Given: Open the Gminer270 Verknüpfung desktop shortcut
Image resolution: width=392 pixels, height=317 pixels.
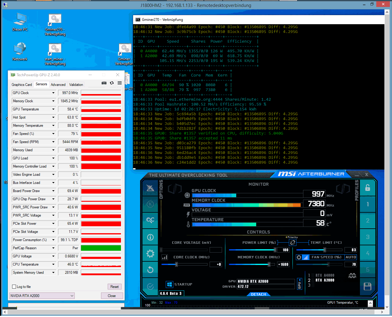Looking at the screenshot, I should point(55,25).
